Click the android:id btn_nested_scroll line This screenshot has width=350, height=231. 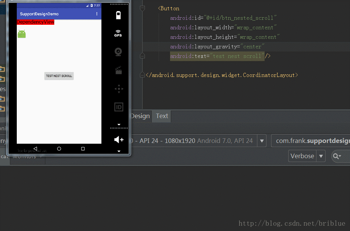tap(223, 18)
